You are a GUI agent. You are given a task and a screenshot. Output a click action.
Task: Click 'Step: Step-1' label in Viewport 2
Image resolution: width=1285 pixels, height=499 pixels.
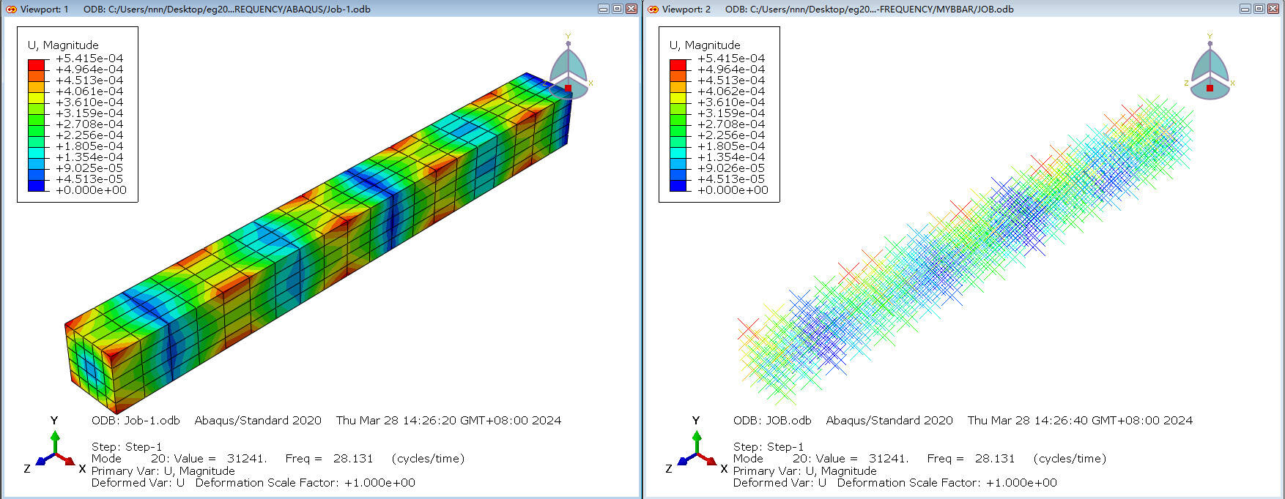click(x=769, y=446)
